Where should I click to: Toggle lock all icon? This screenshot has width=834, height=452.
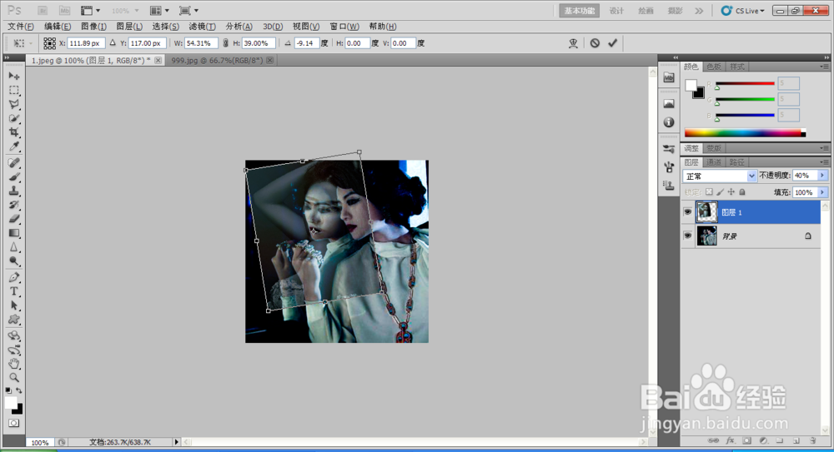click(742, 192)
